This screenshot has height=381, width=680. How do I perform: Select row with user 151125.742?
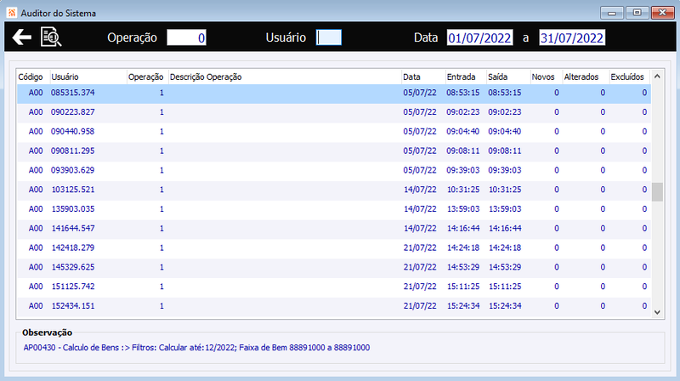(334, 287)
